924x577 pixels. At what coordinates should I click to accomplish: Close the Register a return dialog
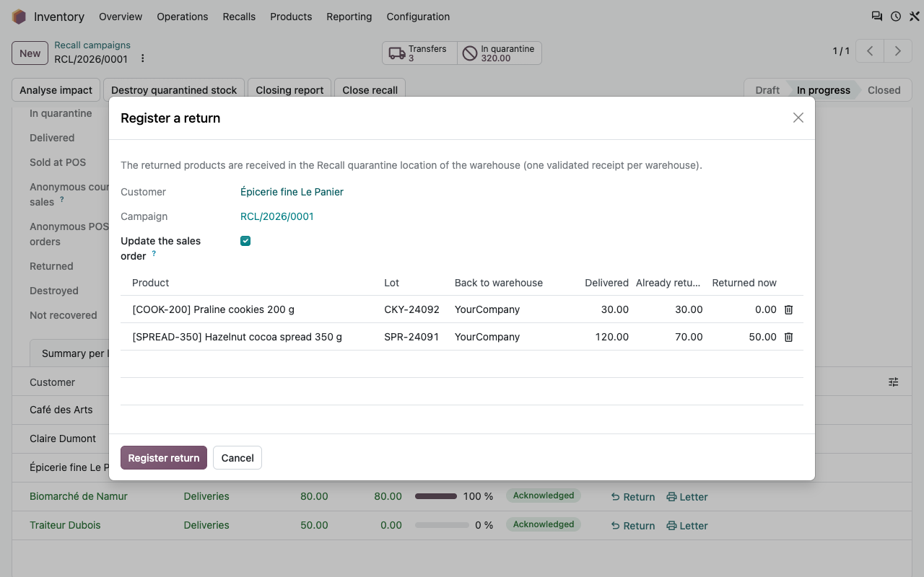(798, 118)
